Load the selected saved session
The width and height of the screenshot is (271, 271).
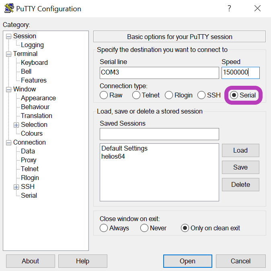click(240, 150)
